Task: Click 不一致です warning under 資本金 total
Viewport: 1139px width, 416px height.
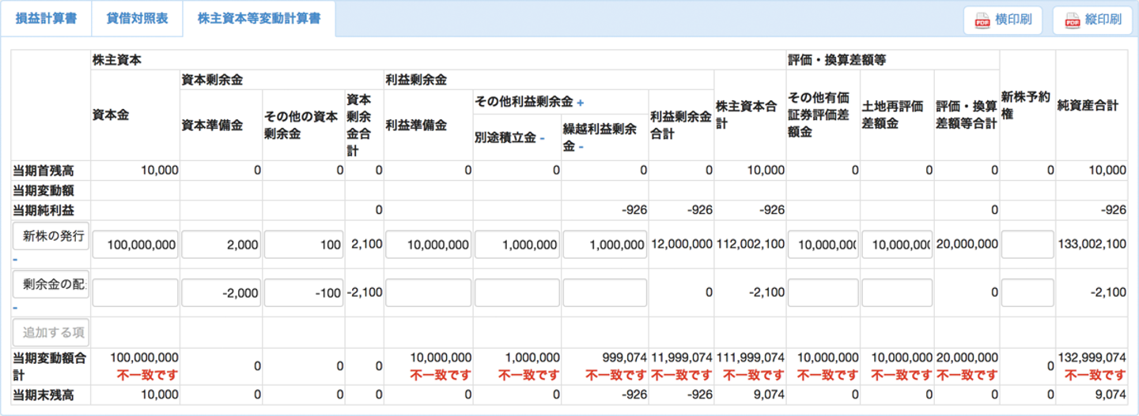Action: [x=149, y=375]
